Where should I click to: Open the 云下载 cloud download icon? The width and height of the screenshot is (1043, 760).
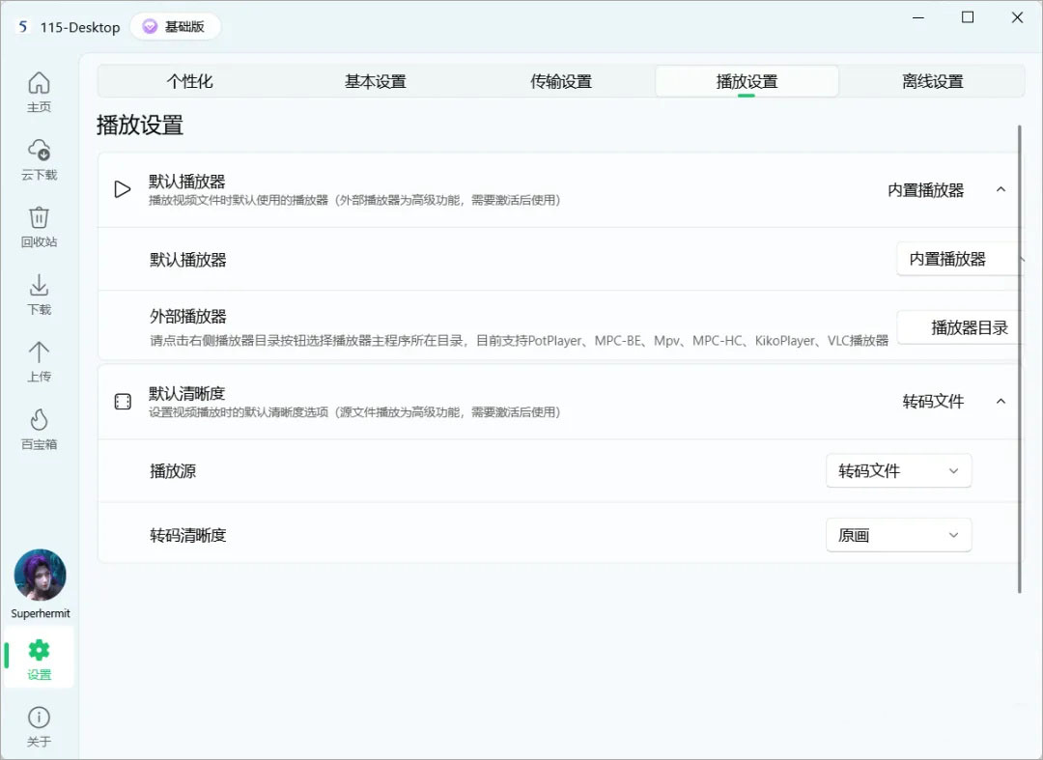click(x=39, y=151)
